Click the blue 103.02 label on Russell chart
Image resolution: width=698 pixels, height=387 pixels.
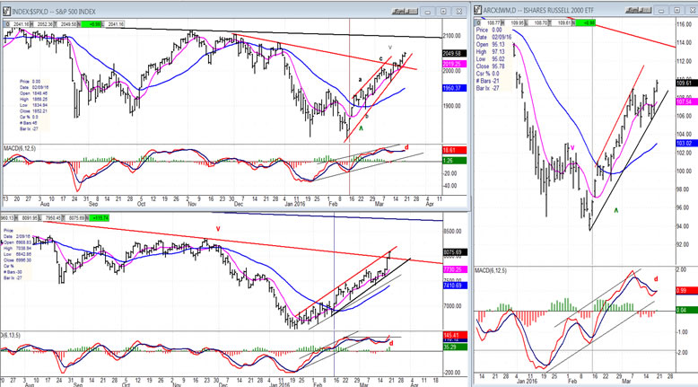click(684, 144)
